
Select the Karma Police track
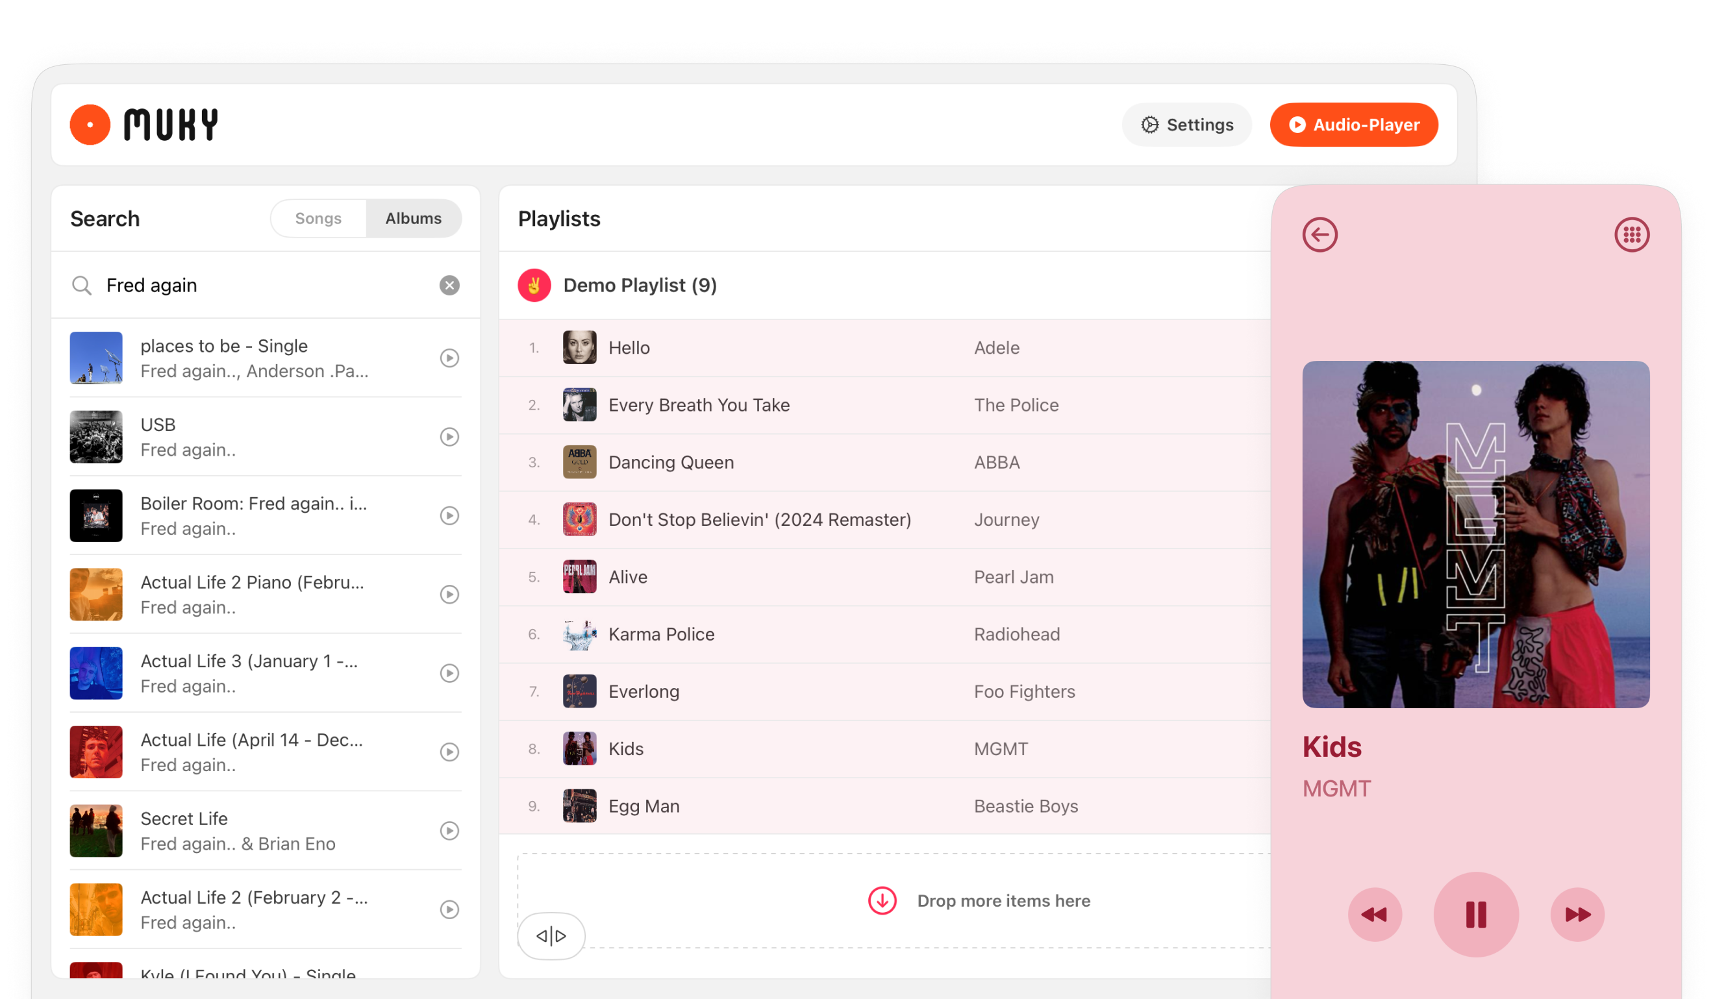[885, 634]
